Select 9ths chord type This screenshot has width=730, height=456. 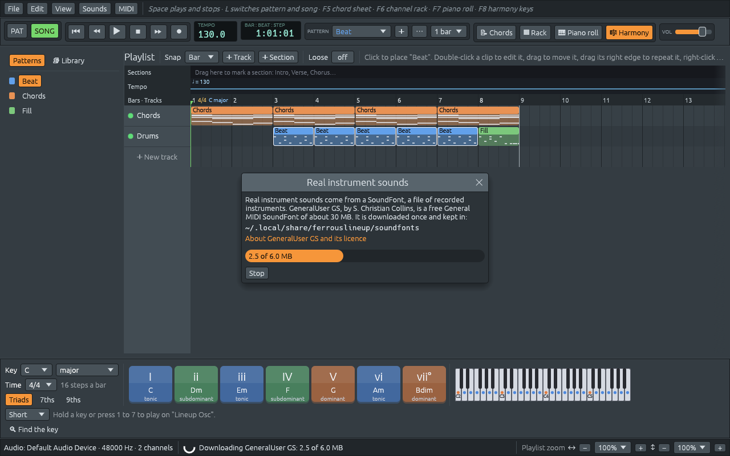coord(74,400)
